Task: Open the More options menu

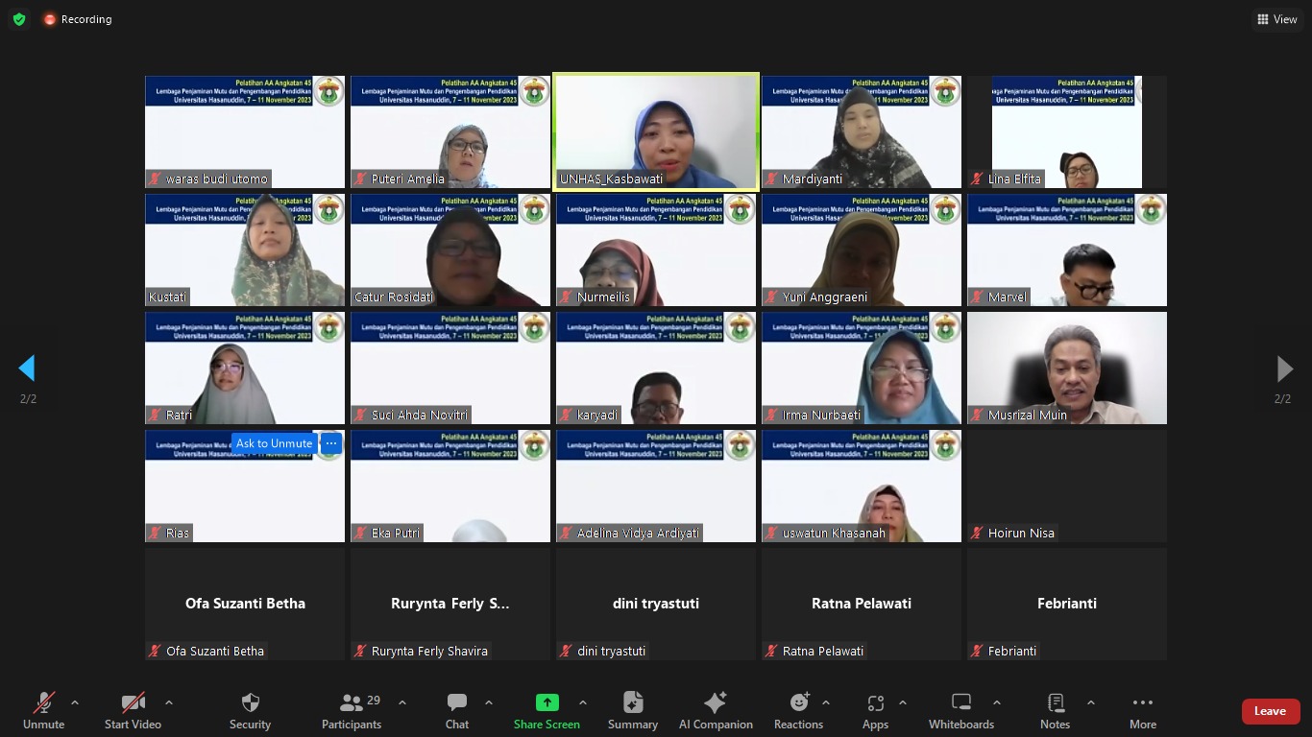Action: (x=1142, y=711)
